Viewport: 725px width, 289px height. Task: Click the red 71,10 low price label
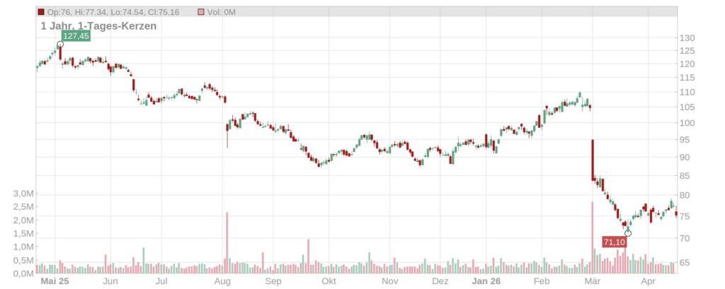(x=614, y=242)
